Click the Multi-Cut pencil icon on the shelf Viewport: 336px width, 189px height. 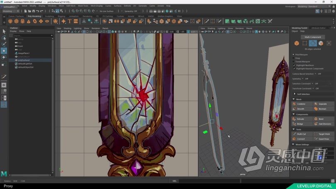coord(206,21)
